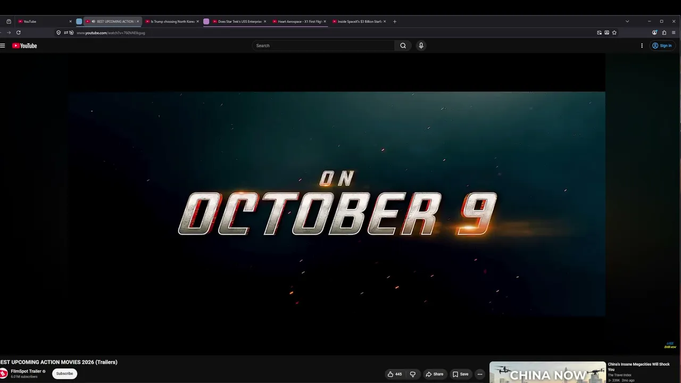The image size is (681, 383).
Task: Click the purple tab group marker
Action: click(x=206, y=21)
